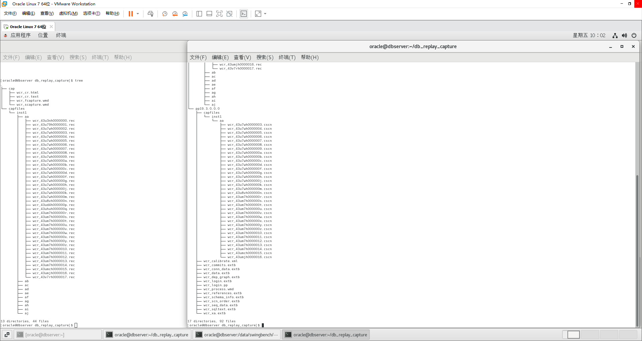
Task: Click the stretch guest display icon
Action: click(x=258, y=14)
